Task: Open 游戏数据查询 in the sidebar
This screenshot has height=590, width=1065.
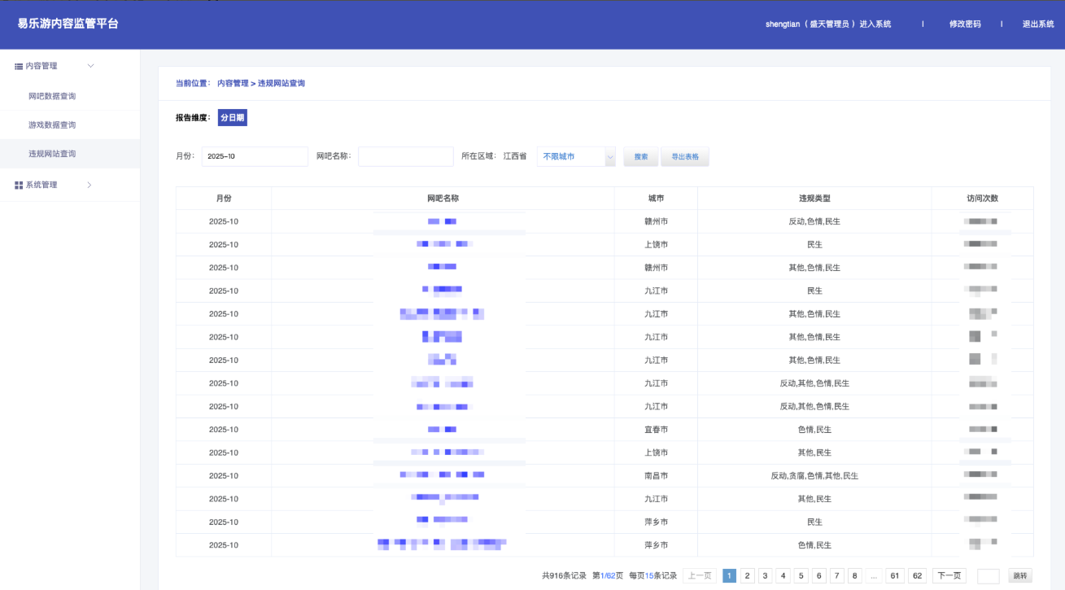Action: (52, 125)
